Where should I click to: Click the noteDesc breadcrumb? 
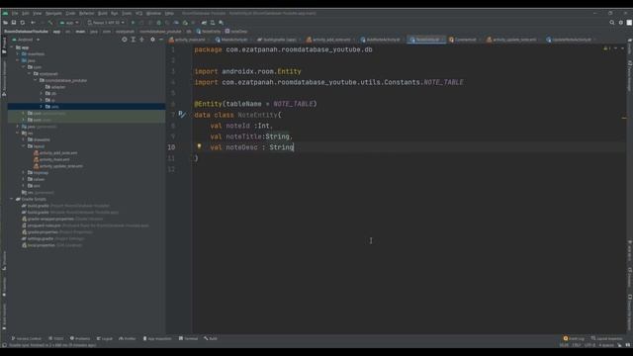[x=236, y=31]
